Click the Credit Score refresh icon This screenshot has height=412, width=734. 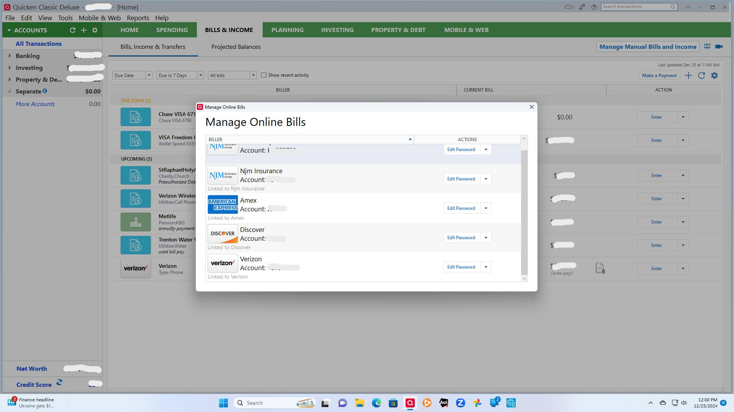[x=59, y=382]
